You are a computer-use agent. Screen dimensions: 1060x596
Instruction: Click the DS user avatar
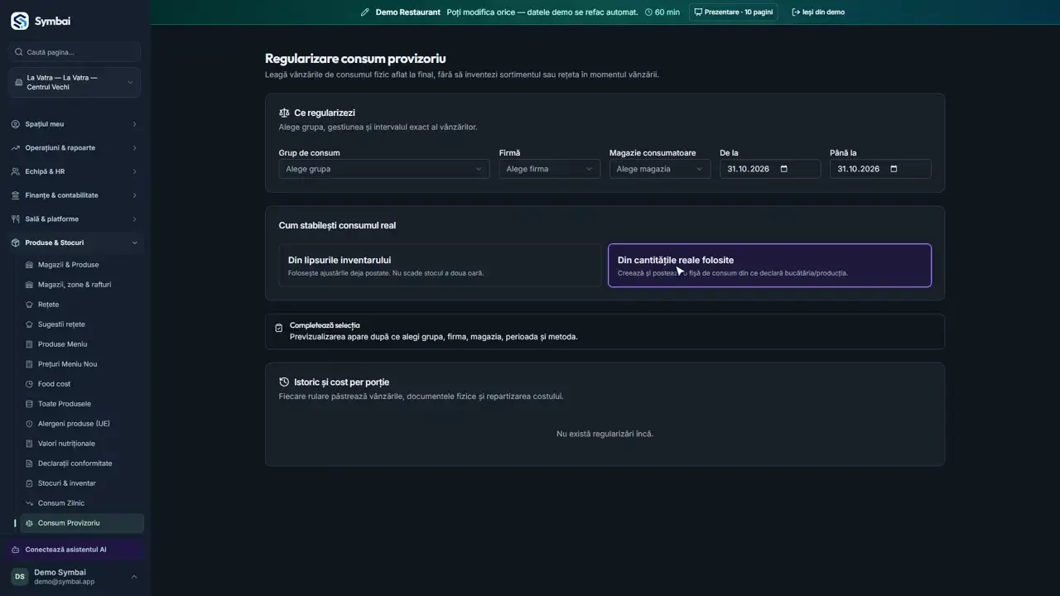19,577
